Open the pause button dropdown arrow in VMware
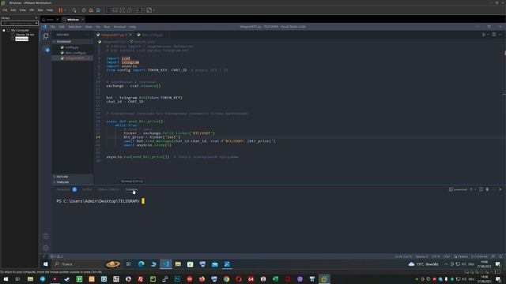Image resolution: width=506 pixels, height=284 pixels. [x=65, y=10]
